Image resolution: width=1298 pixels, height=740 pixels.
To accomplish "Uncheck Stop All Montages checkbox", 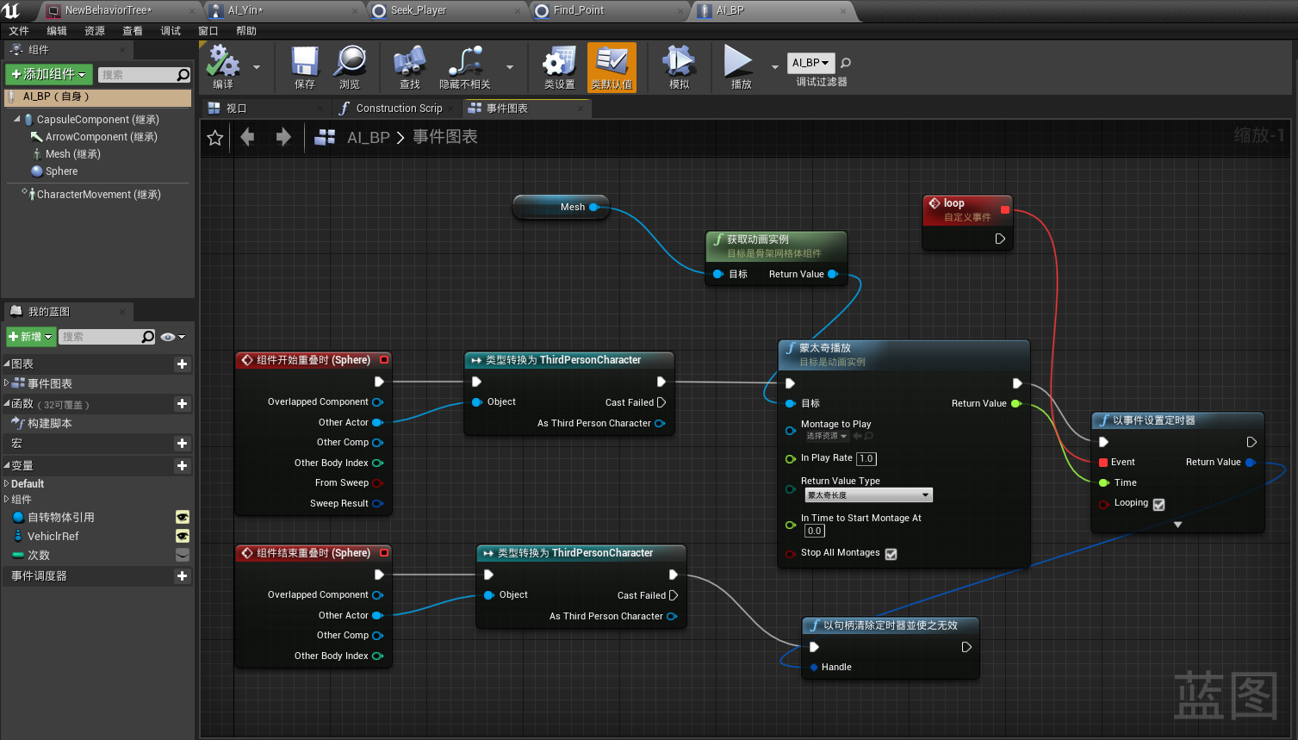I will point(891,554).
